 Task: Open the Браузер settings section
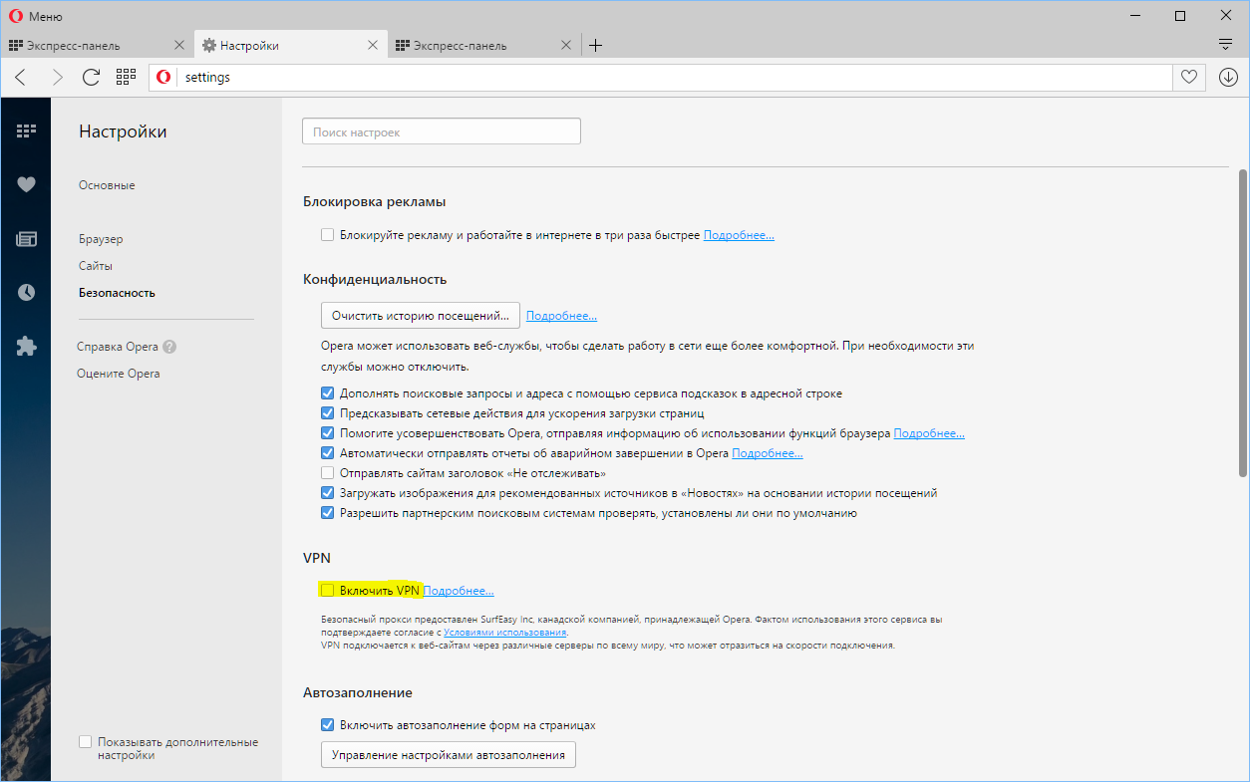pyautogui.click(x=101, y=239)
